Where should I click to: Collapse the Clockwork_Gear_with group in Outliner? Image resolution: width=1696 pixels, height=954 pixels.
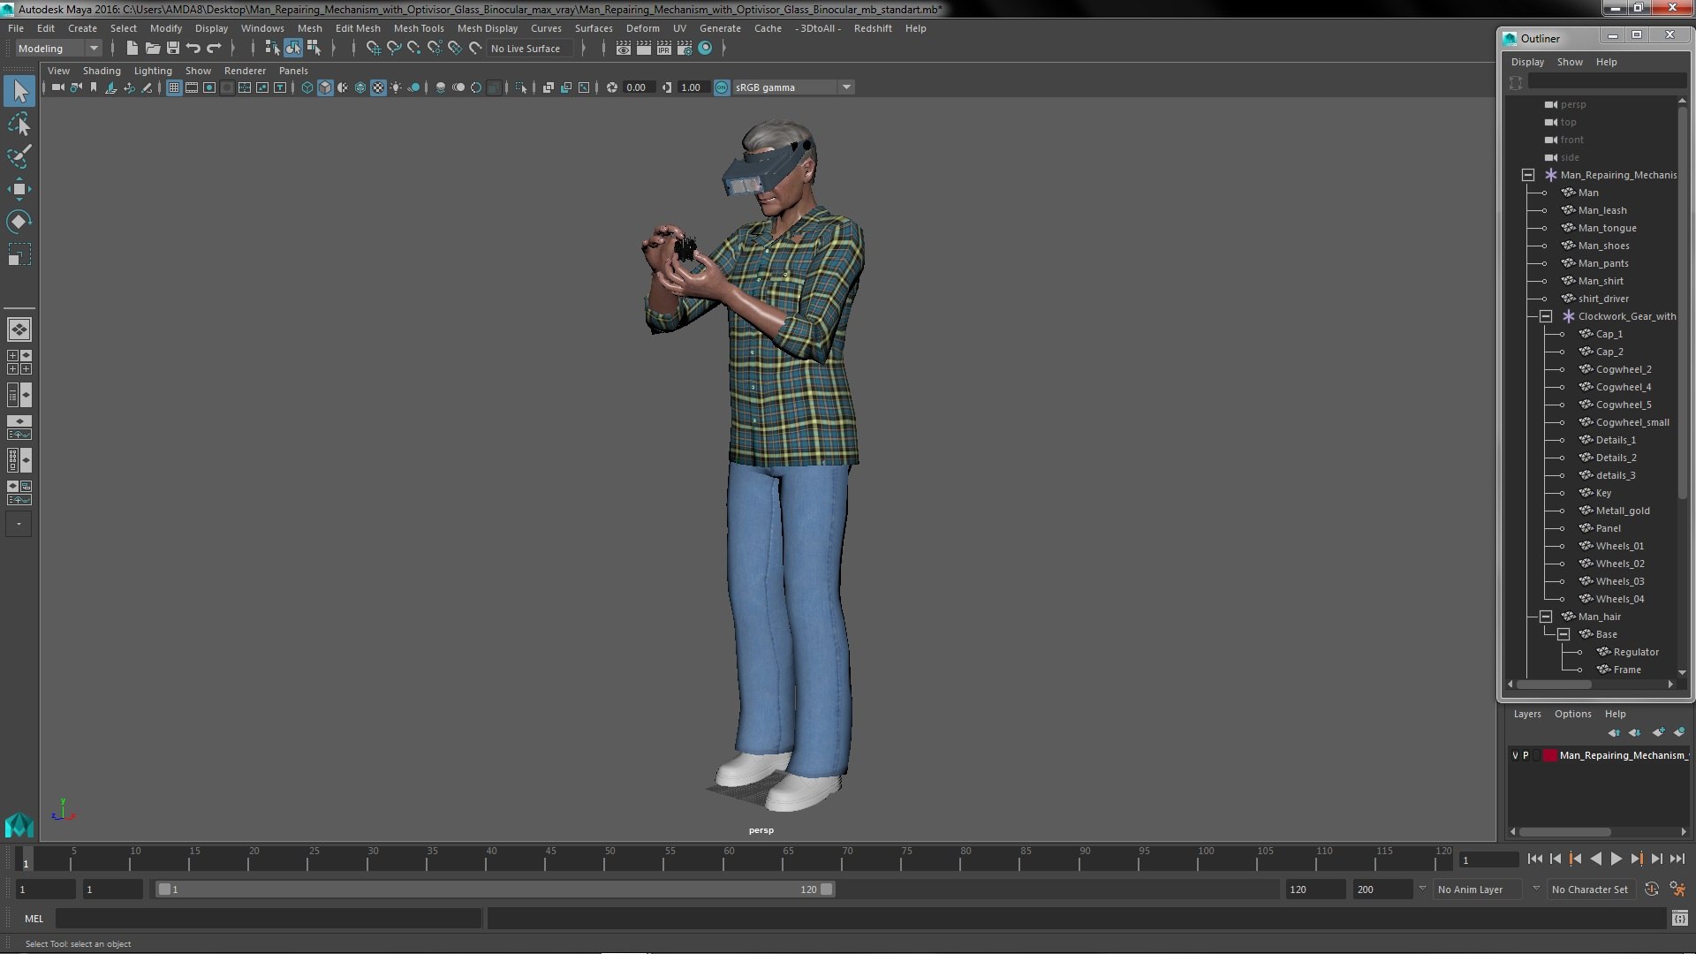pyautogui.click(x=1546, y=316)
